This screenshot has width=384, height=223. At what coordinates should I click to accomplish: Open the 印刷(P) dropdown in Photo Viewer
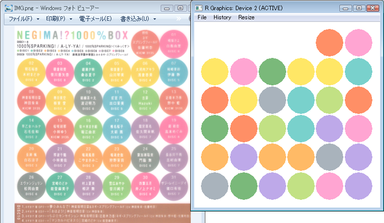tap(59, 19)
